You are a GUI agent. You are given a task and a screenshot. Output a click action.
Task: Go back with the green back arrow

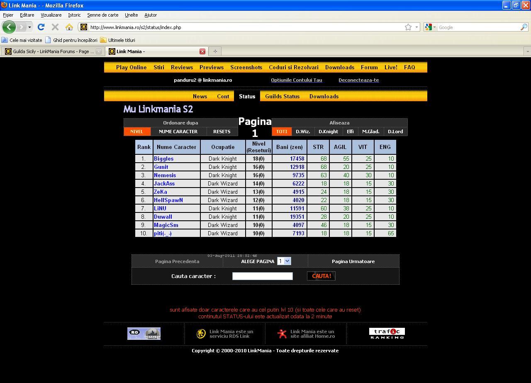[9, 27]
